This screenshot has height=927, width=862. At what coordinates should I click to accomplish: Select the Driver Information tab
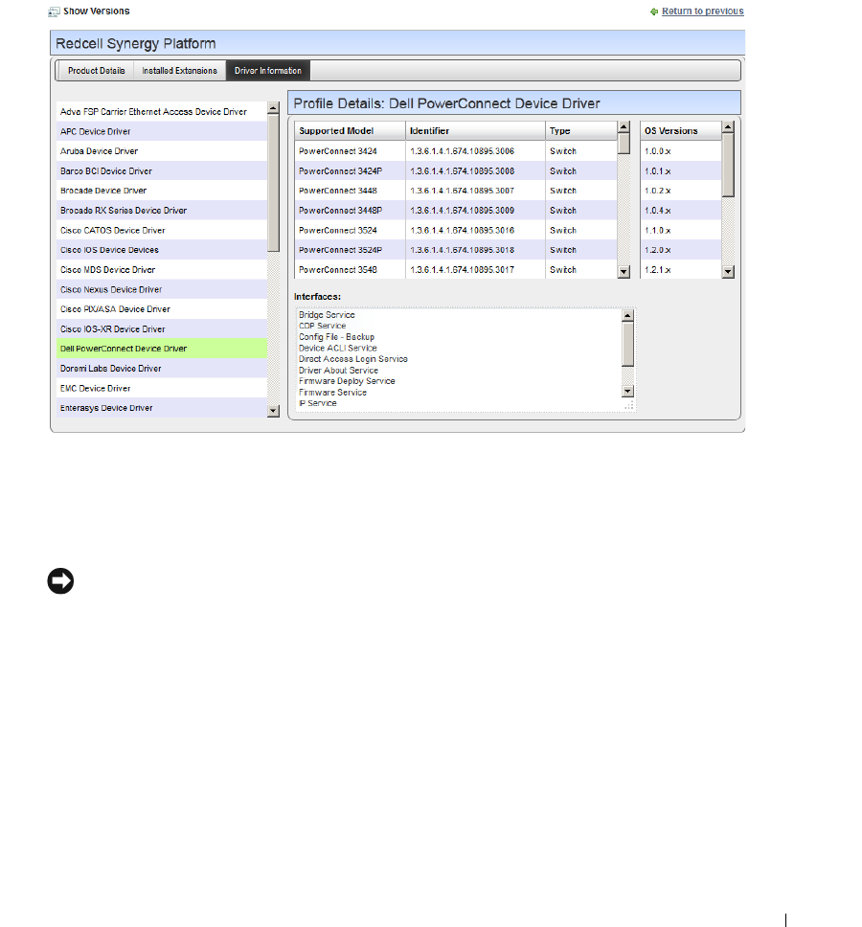point(268,70)
